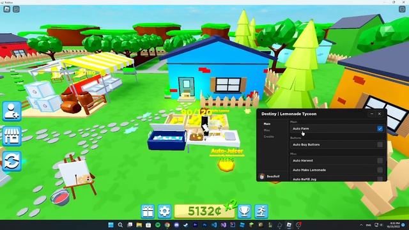Open the Roblox chat icon

pos(16,9)
